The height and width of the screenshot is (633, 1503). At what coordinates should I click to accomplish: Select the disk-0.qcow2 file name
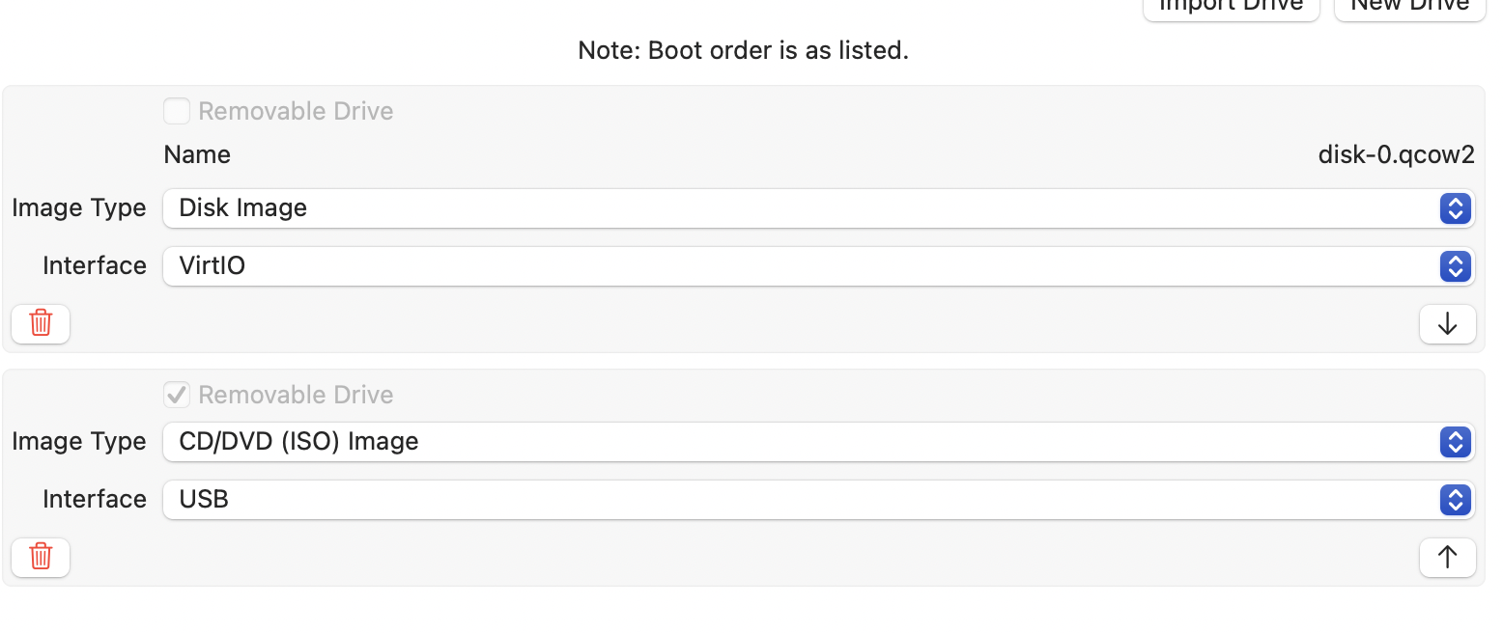1396,155
